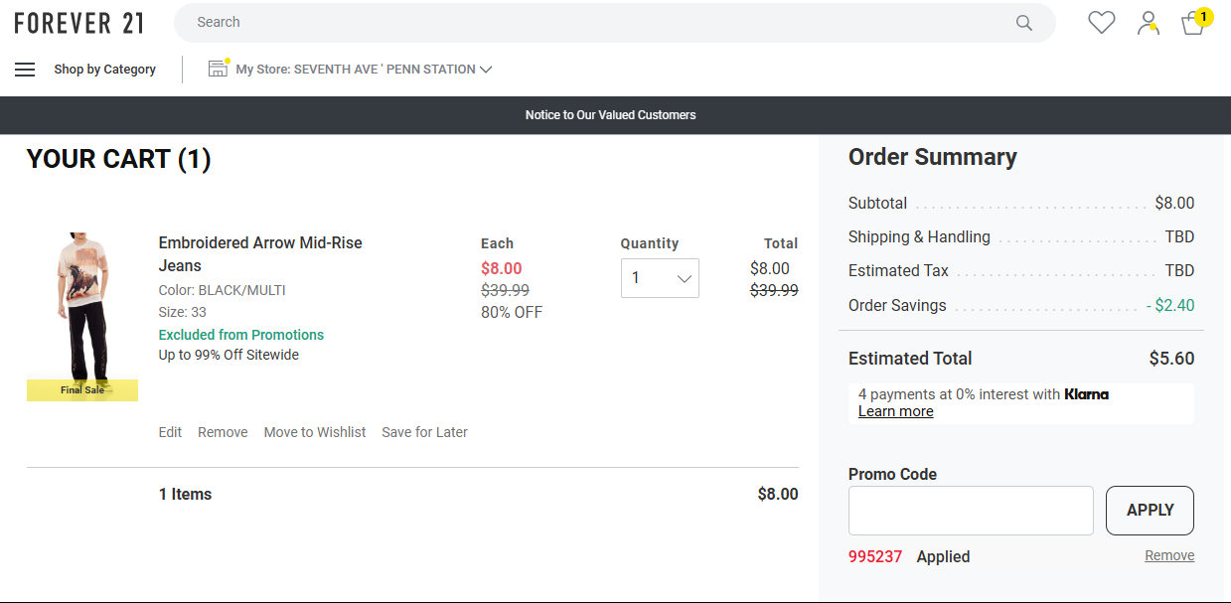Click Save for Later link
The image size is (1231, 603).
tap(424, 432)
